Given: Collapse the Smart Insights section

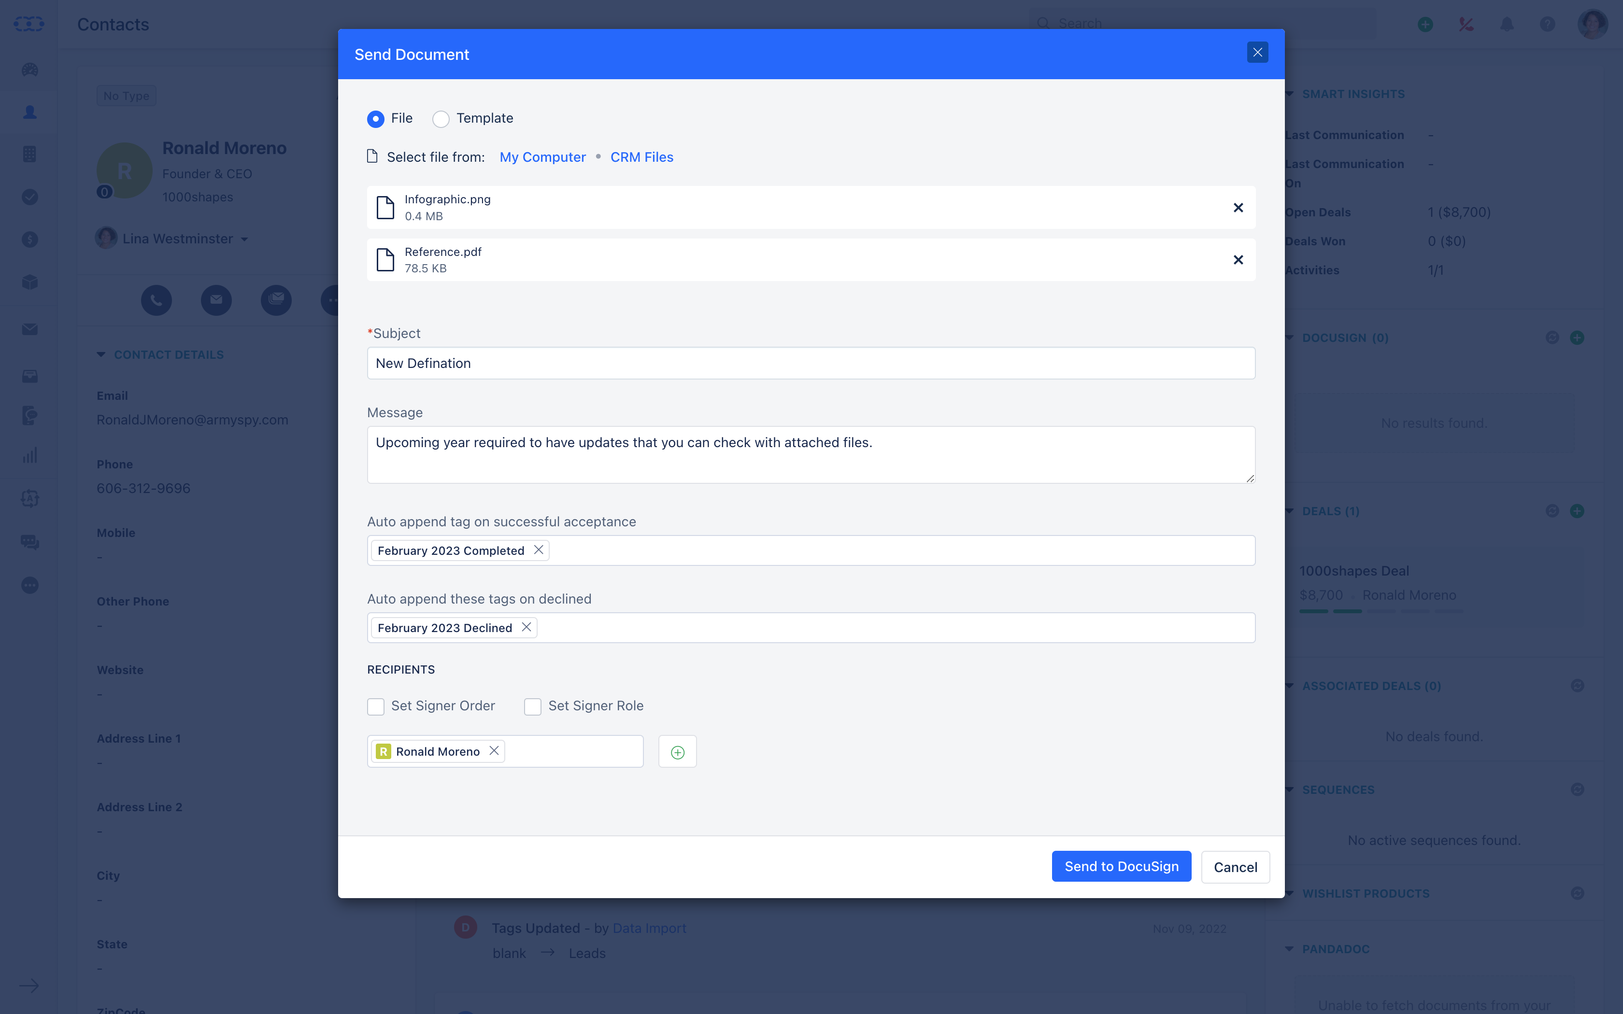Looking at the screenshot, I should pyautogui.click(x=1290, y=94).
